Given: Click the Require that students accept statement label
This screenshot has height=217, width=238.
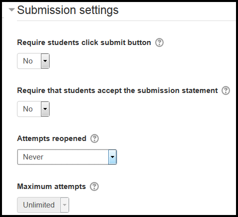Looking at the screenshot, I should [x=117, y=90].
